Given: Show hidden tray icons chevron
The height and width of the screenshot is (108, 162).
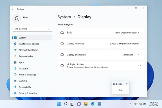Looking at the screenshot, I should click(130, 104).
